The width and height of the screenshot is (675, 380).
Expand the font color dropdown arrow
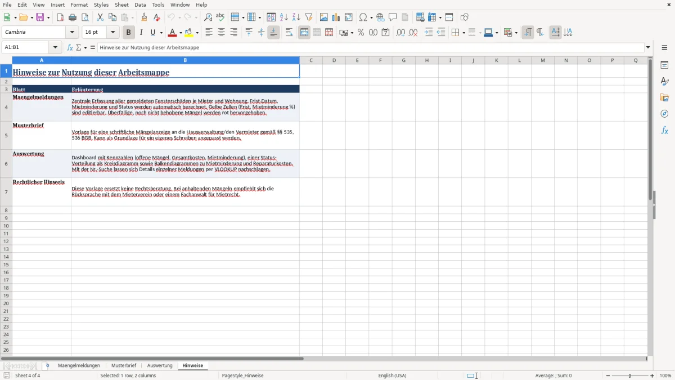181,33
